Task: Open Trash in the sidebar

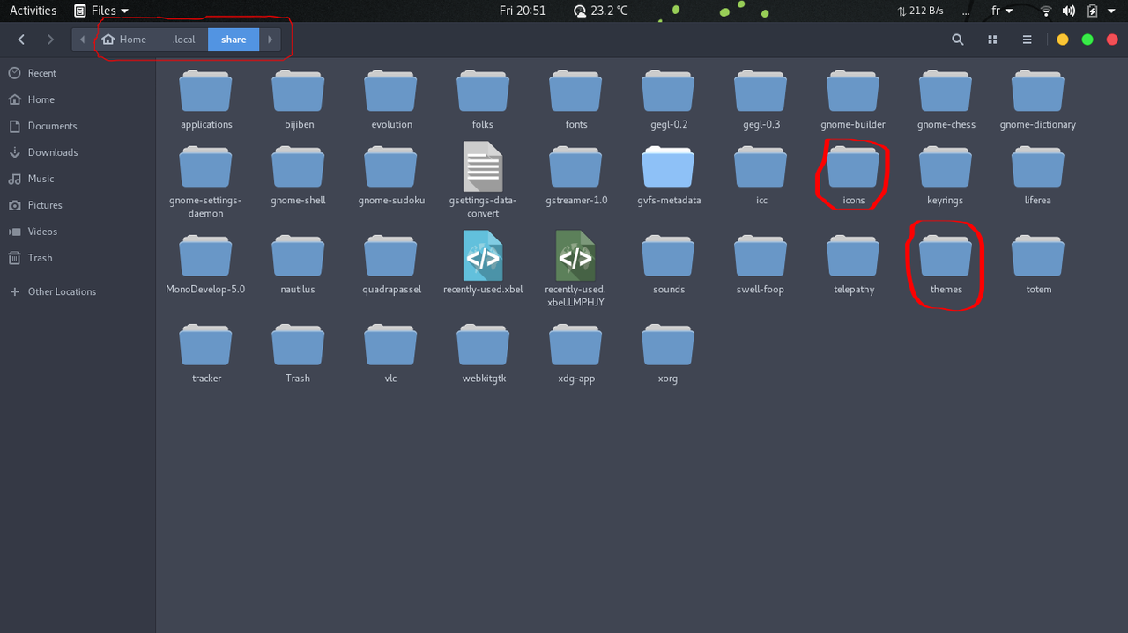Action: [x=40, y=258]
